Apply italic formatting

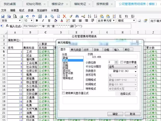(x=43, y=21)
